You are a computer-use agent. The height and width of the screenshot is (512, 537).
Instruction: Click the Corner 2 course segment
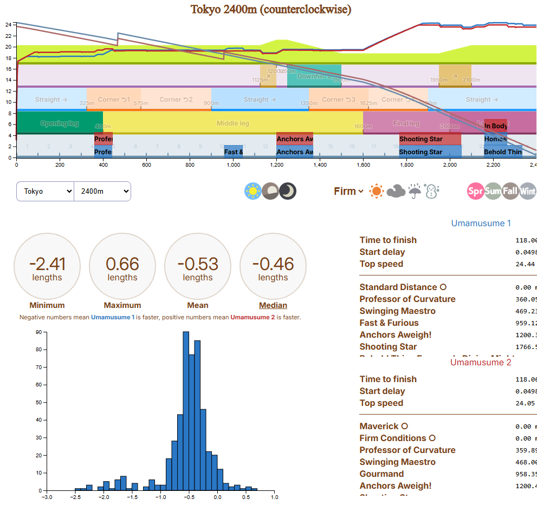tap(176, 100)
